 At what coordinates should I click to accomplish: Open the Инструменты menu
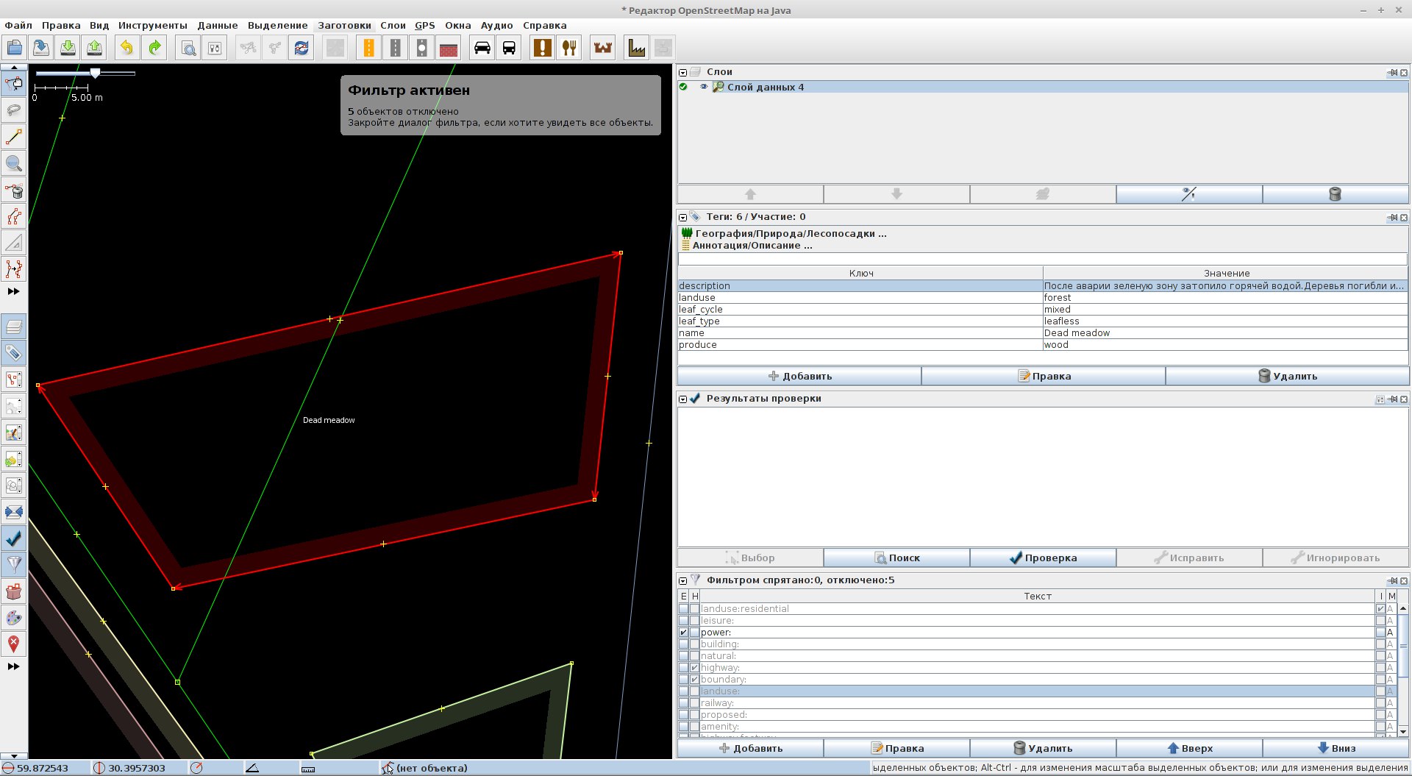click(152, 25)
